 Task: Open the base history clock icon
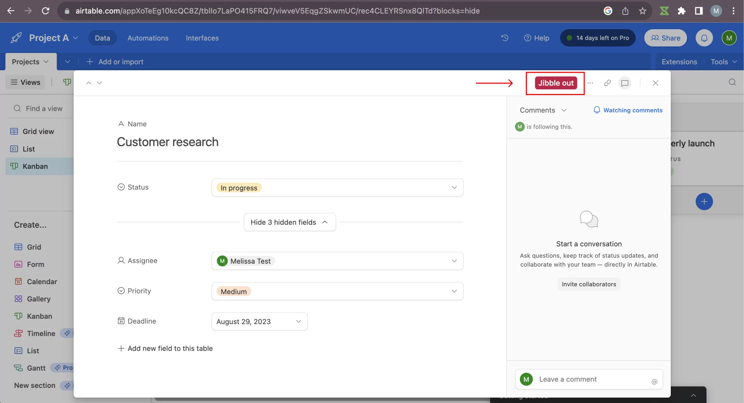point(505,38)
